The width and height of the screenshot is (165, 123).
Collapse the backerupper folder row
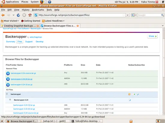[x=7, y=94]
